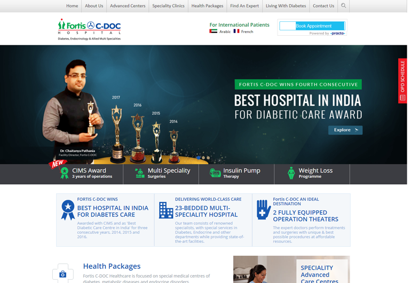
Task: Click the Best Hospital in India banner headline
Action: [298, 100]
